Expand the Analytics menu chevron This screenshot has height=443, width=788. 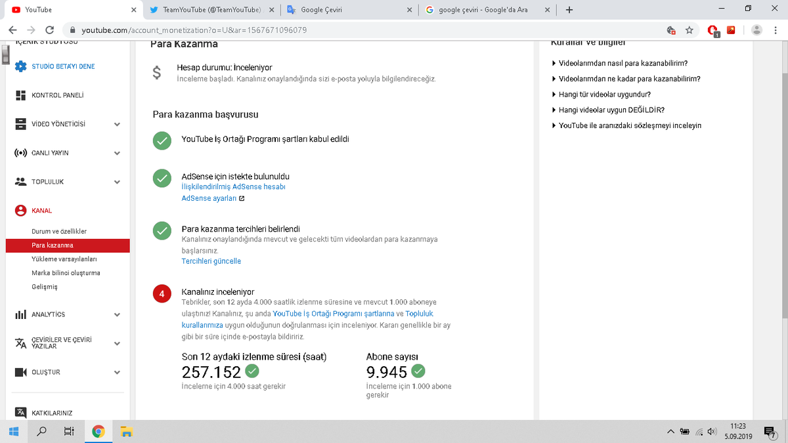(x=117, y=314)
